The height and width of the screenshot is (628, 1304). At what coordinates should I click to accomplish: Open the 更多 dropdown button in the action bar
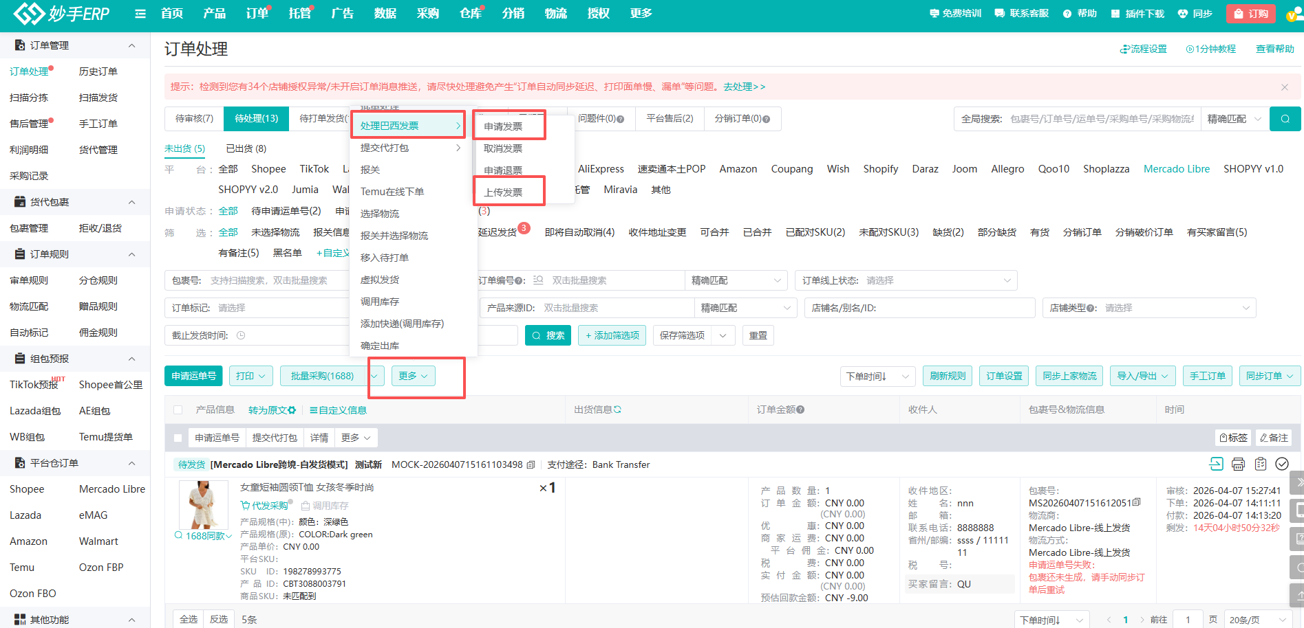414,376
